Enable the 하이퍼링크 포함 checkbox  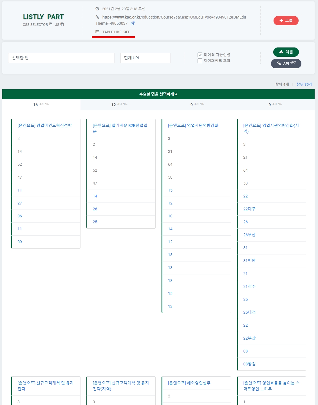(200, 61)
